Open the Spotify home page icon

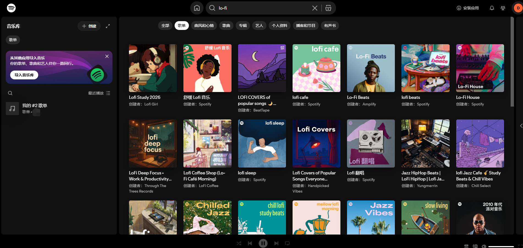(197, 8)
